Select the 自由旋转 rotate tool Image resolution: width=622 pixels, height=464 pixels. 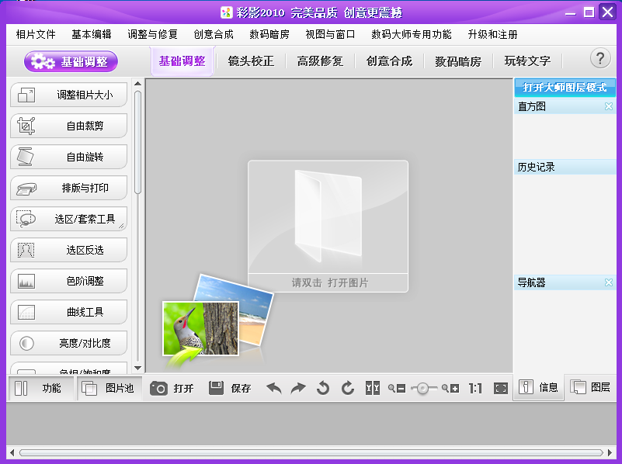point(68,157)
